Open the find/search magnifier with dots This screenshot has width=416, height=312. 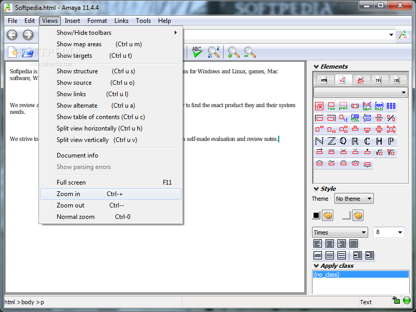(214, 52)
